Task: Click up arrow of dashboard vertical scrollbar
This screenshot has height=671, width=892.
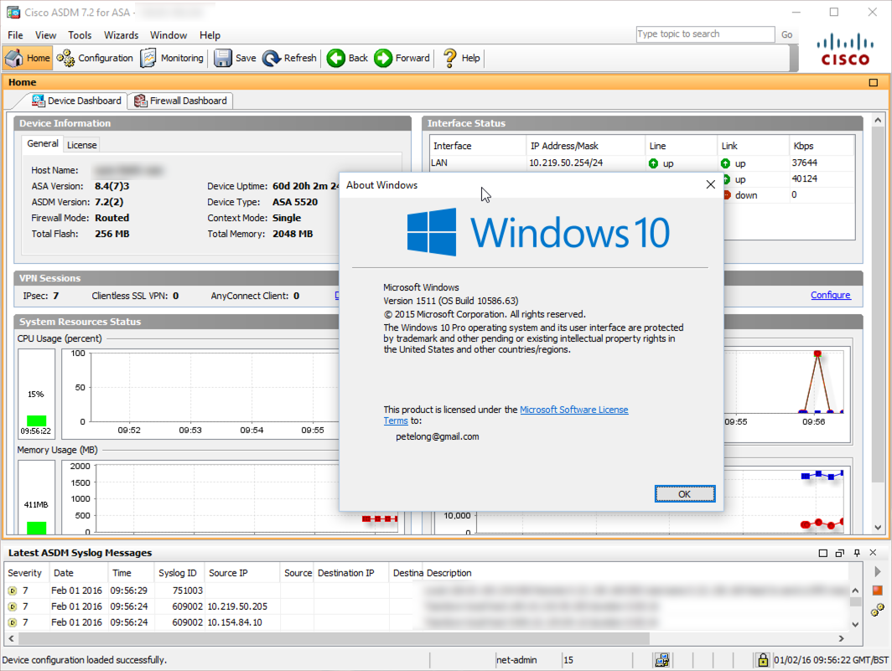Action: (x=878, y=120)
